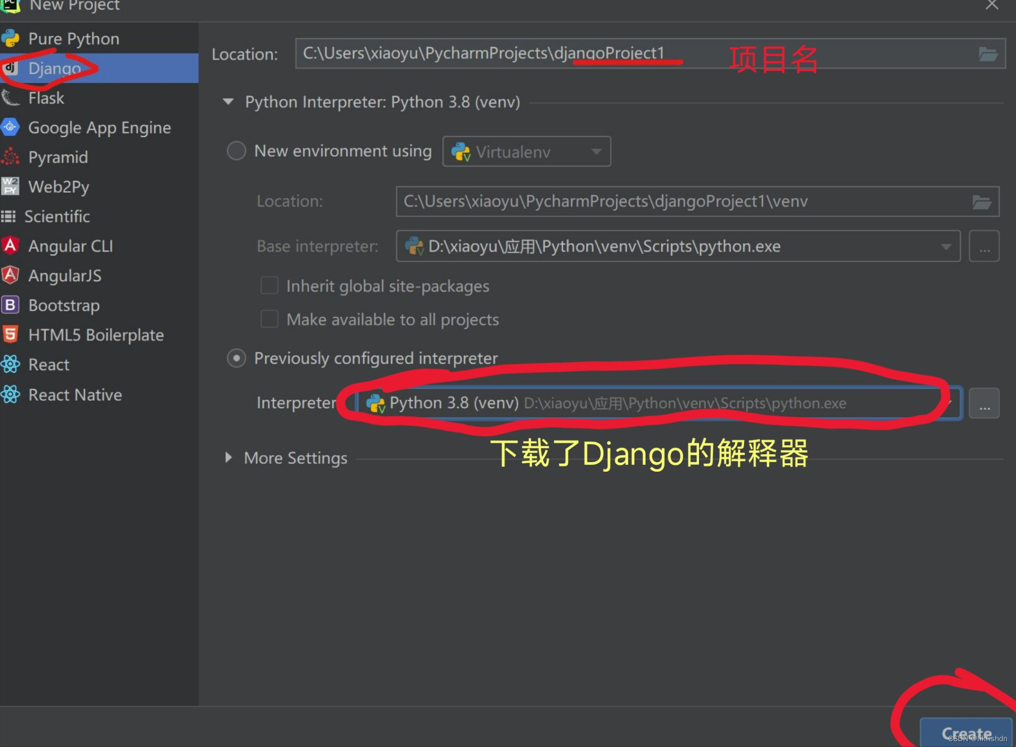Click the Pyramid red icon

tap(10, 157)
